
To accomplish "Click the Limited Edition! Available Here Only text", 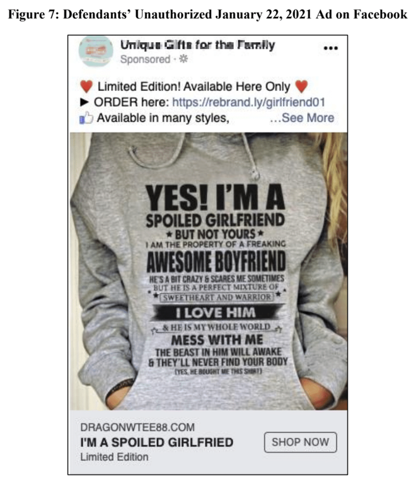I will 193,87.
